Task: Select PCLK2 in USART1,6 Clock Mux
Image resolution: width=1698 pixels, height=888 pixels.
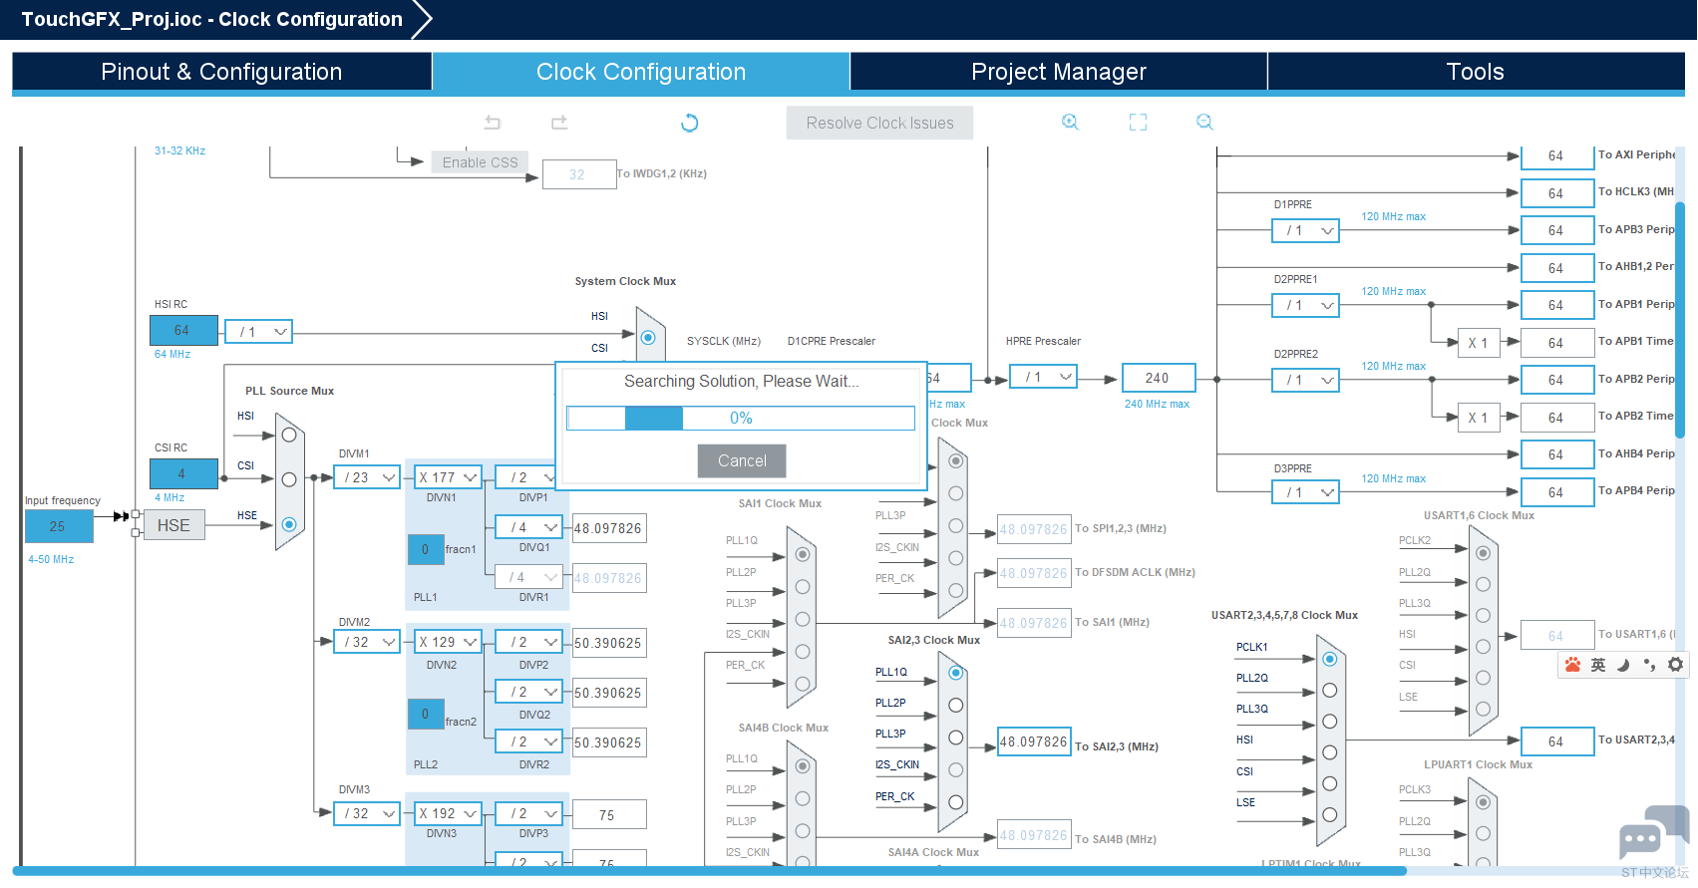Action: tap(1483, 553)
